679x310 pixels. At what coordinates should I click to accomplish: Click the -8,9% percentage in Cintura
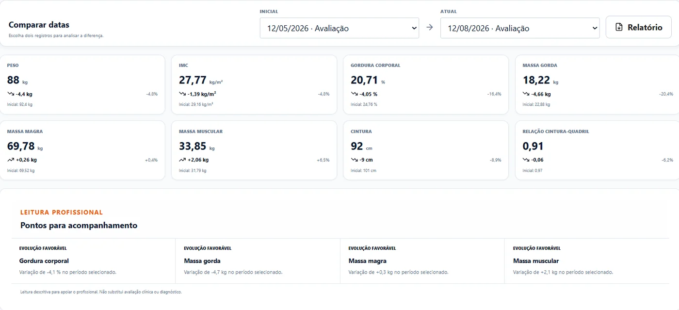point(495,160)
